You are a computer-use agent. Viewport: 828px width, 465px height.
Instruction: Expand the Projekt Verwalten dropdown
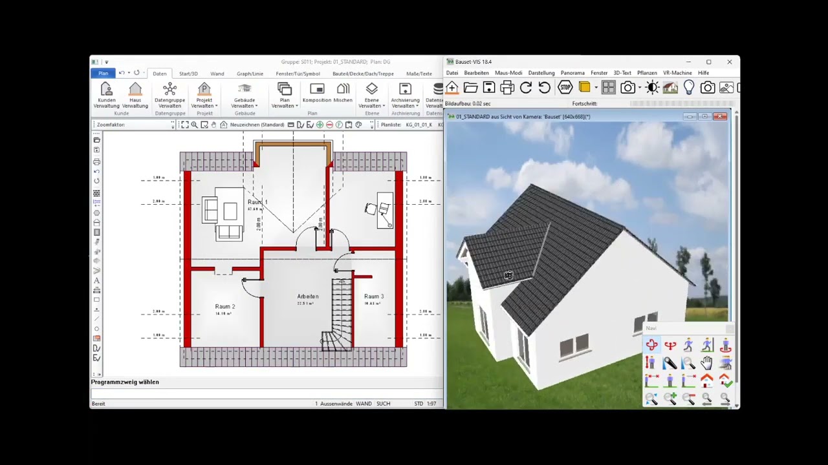click(x=204, y=95)
